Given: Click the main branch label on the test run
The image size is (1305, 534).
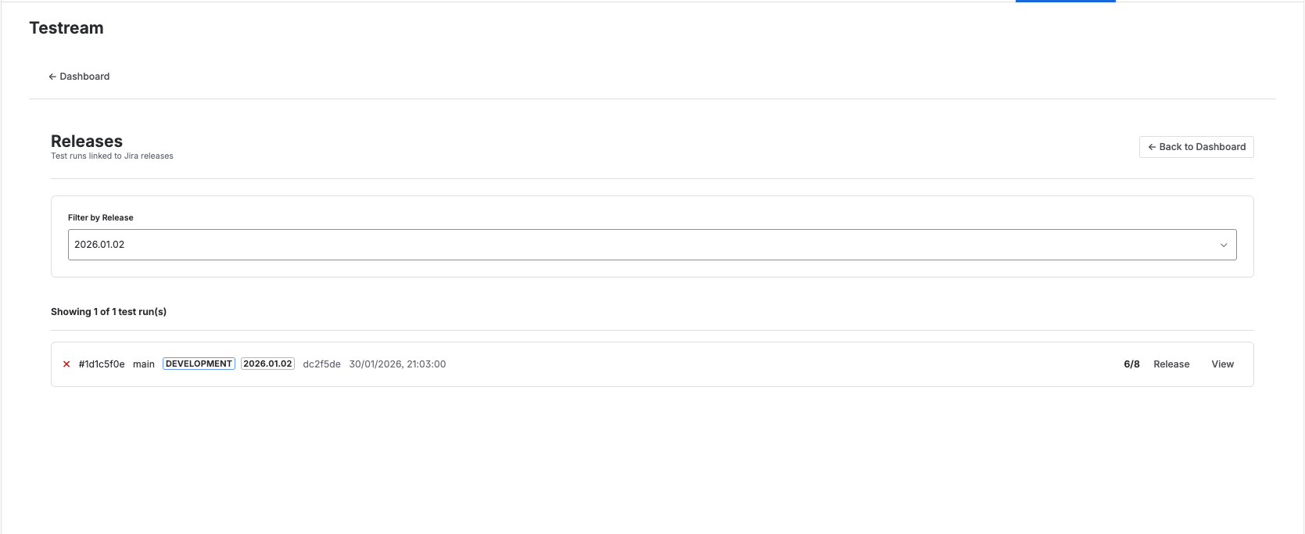Looking at the screenshot, I should point(144,364).
